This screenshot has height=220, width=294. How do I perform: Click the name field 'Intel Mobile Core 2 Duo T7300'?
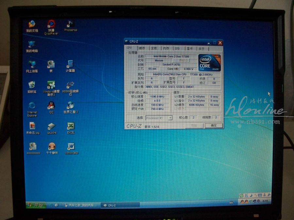click(x=171, y=56)
